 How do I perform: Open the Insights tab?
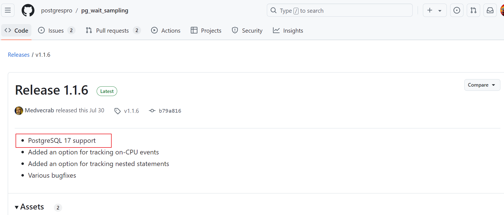(288, 30)
